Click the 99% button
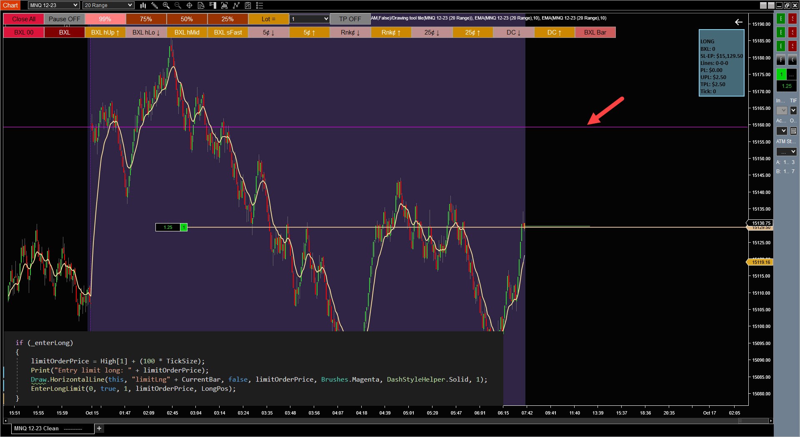The height and width of the screenshot is (437, 800). (105, 19)
